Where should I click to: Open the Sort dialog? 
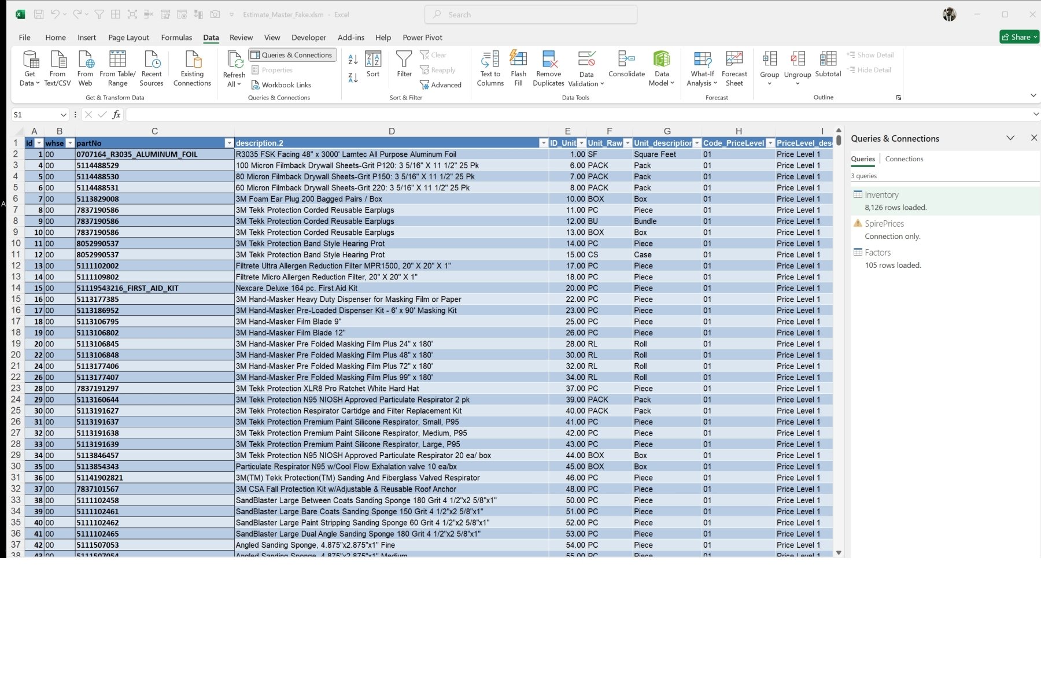click(373, 64)
